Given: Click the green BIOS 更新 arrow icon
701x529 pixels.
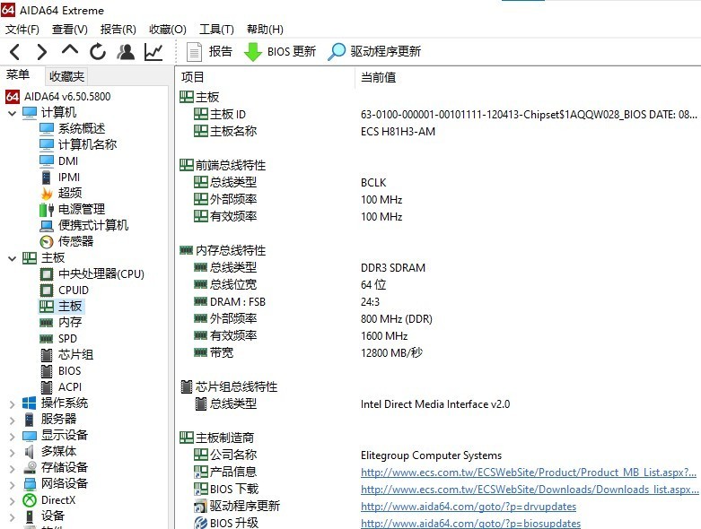Looking at the screenshot, I should tap(252, 52).
